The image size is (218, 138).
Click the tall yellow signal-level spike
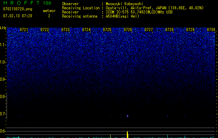pos(127,134)
